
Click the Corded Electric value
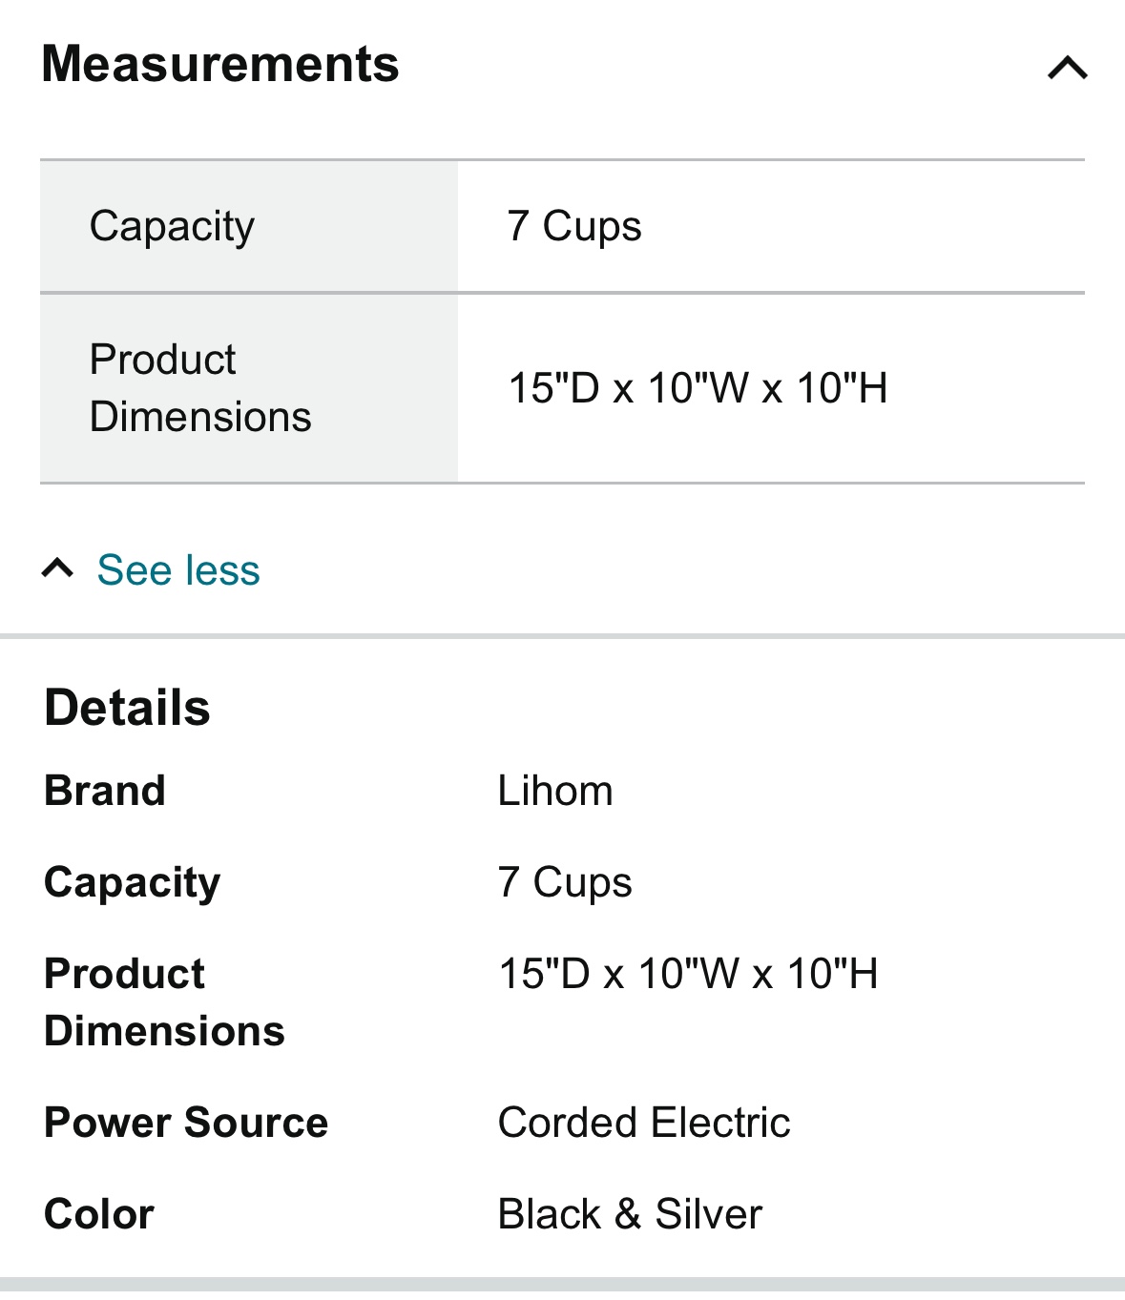(644, 1123)
